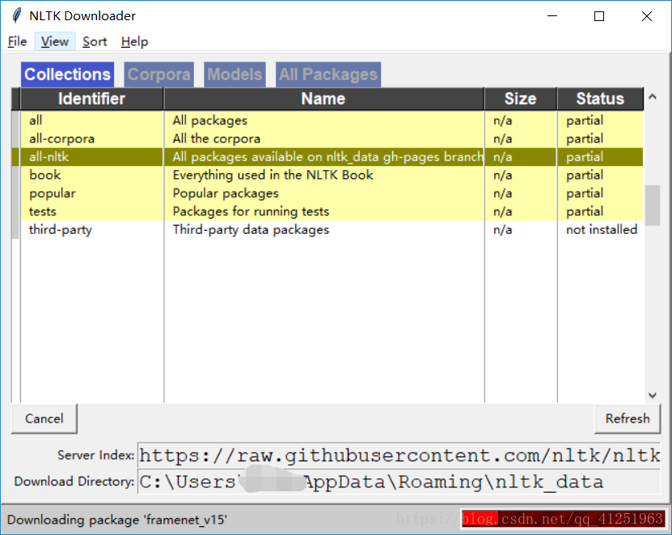Screen dimensions: 672x535
Task: Sort by the Status column header
Action: pos(600,99)
